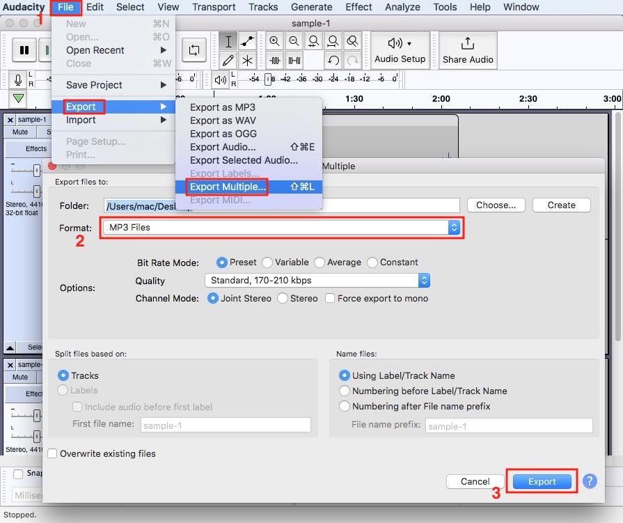Close the first sample-1 track with X

[10, 120]
